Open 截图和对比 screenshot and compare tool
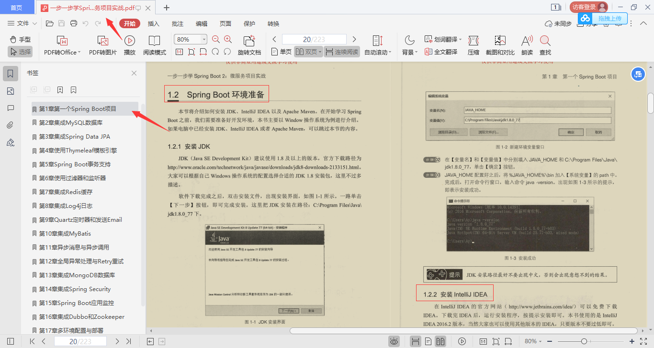 [500, 45]
